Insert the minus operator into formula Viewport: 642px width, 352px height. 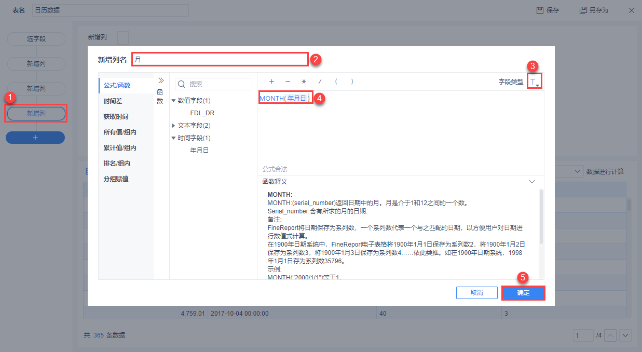288,82
